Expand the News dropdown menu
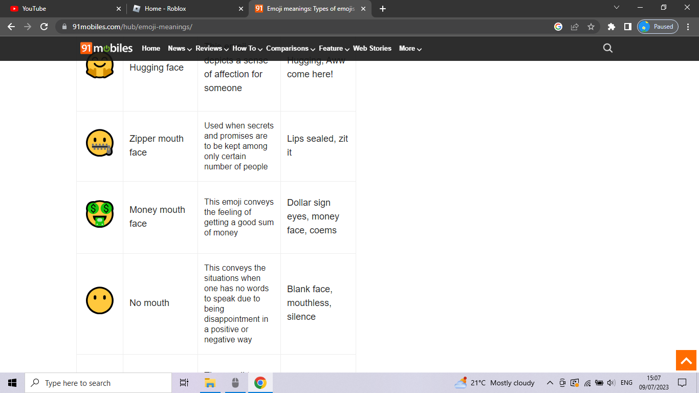Screen dimensions: 699x393 click(180, 48)
